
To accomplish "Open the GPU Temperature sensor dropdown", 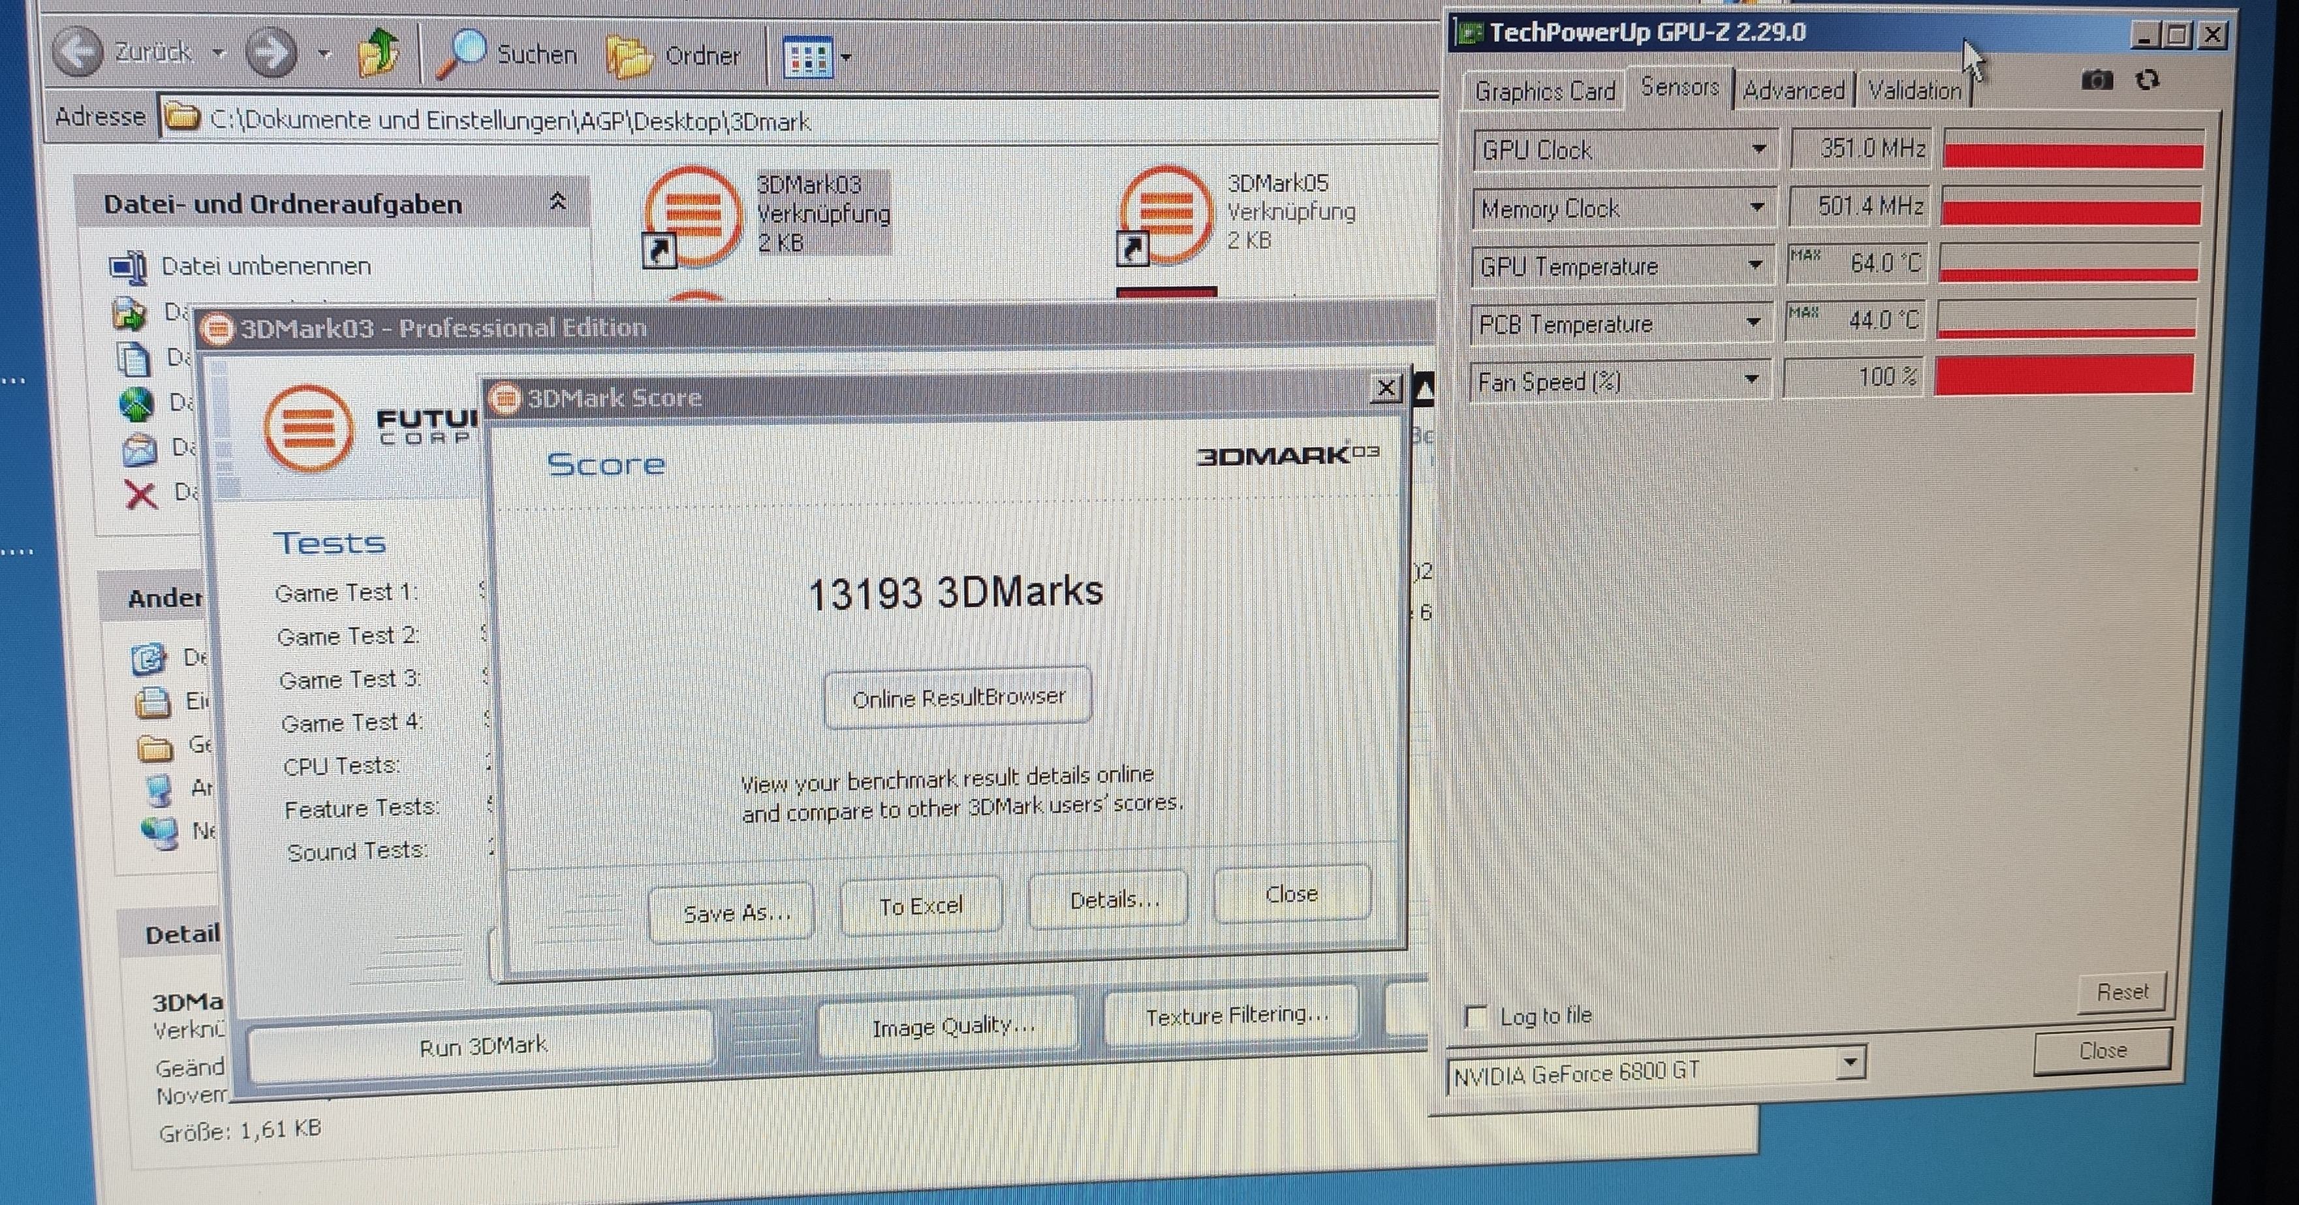I will (x=1755, y=265).
